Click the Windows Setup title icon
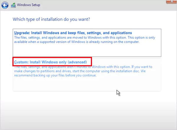This screenshot has width=177, height=130. point(13,5)
